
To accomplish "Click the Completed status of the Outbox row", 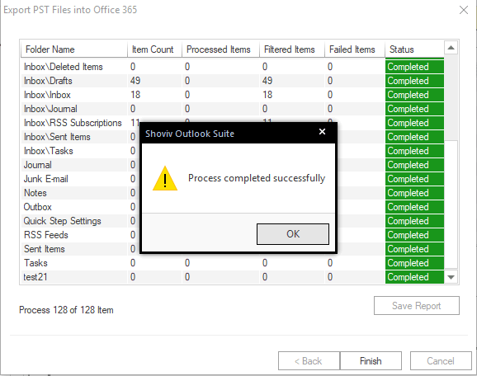I will point(414,207).
